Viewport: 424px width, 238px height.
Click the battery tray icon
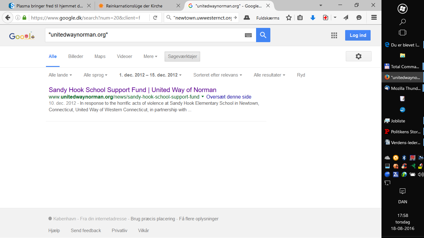coord(412,174)
